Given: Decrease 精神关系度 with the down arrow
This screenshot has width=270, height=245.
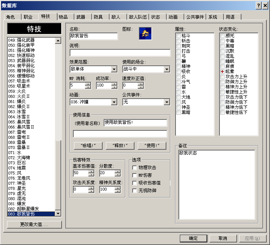Looking at the screenshot, I should coord(118,191).
